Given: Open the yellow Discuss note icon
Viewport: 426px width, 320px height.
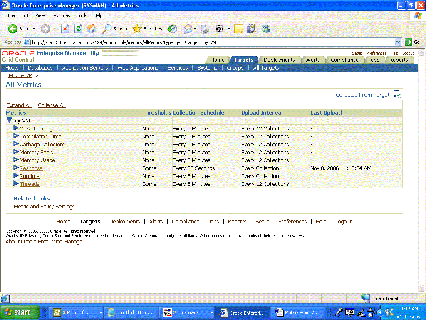Looking at the screenshot, I should (238, 29).
